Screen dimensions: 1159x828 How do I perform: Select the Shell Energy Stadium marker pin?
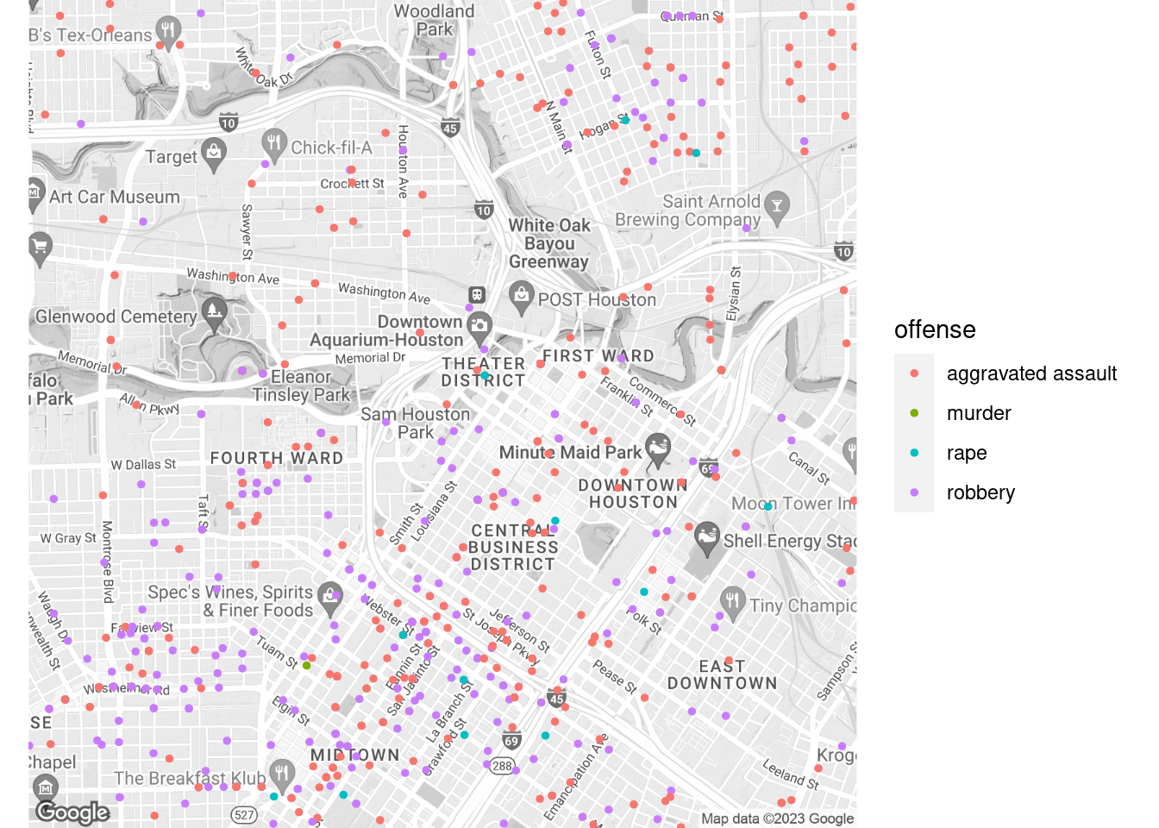point(707,538)
